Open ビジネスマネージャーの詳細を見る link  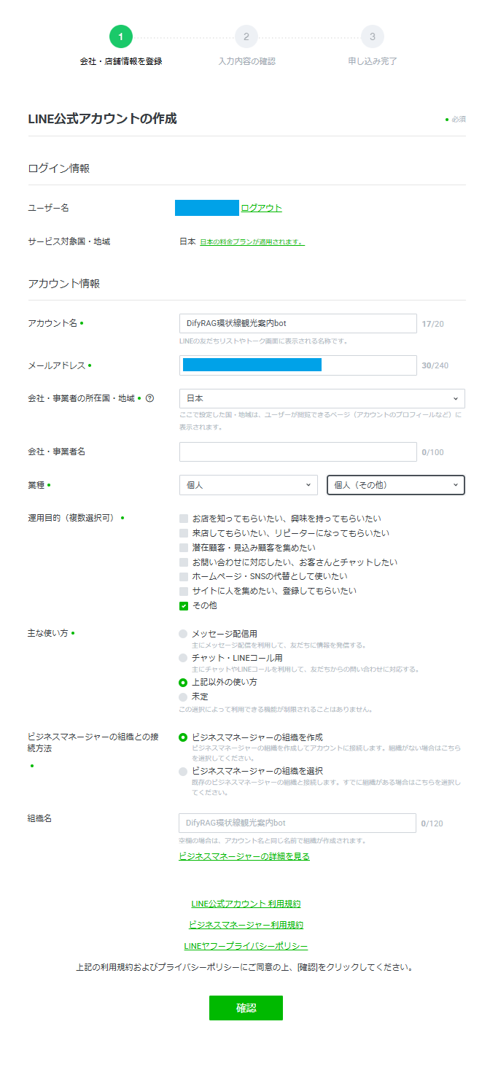pos(244,856)
